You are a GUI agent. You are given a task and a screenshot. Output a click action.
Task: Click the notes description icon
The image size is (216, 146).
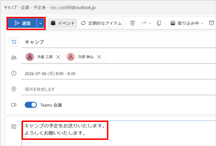point(14,127)
